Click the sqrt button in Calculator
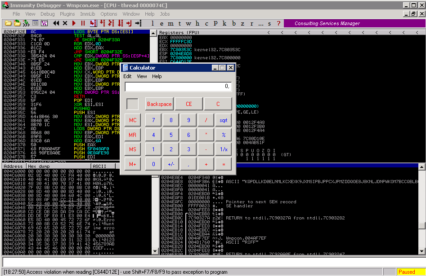 (x=224, y=120)
